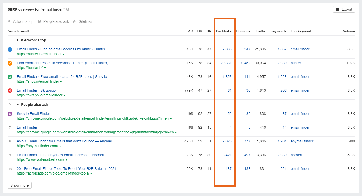Open dropdown next to hunter.io/email-finder URL

(64, 54)
